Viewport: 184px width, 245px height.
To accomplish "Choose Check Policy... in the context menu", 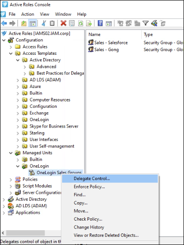I will coord(110,219).
